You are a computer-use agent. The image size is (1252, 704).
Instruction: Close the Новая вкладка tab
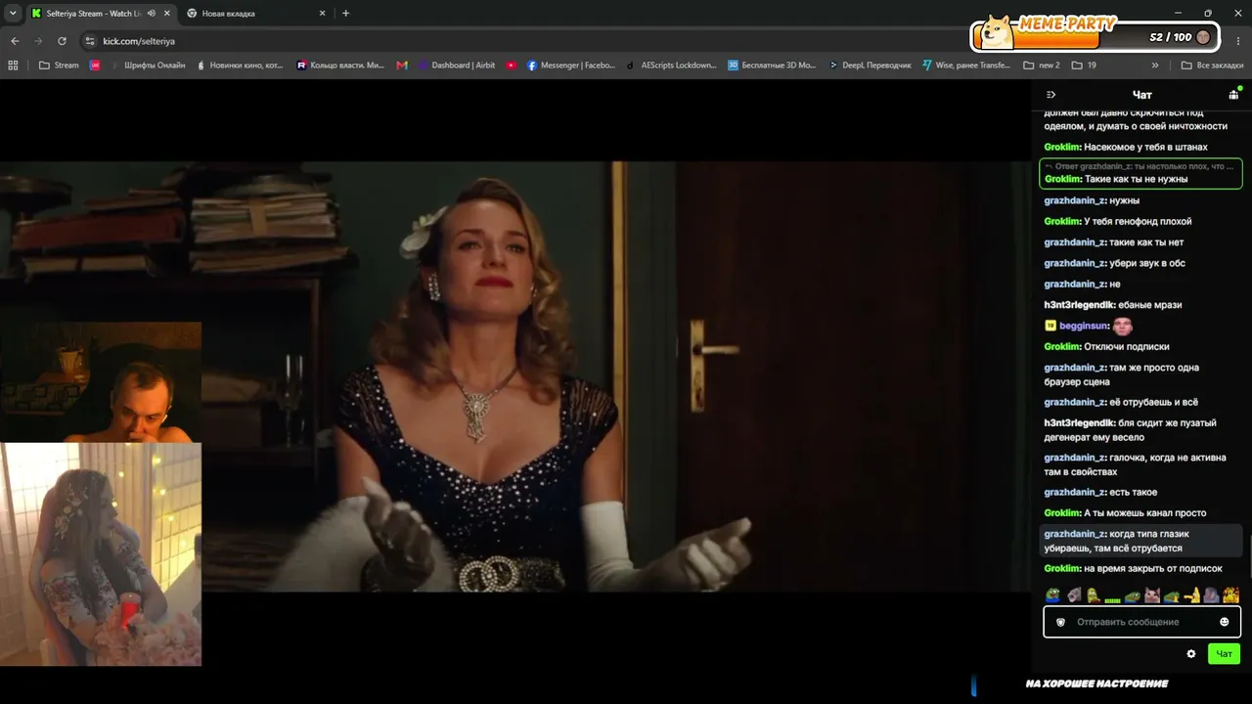coord(320,14)
